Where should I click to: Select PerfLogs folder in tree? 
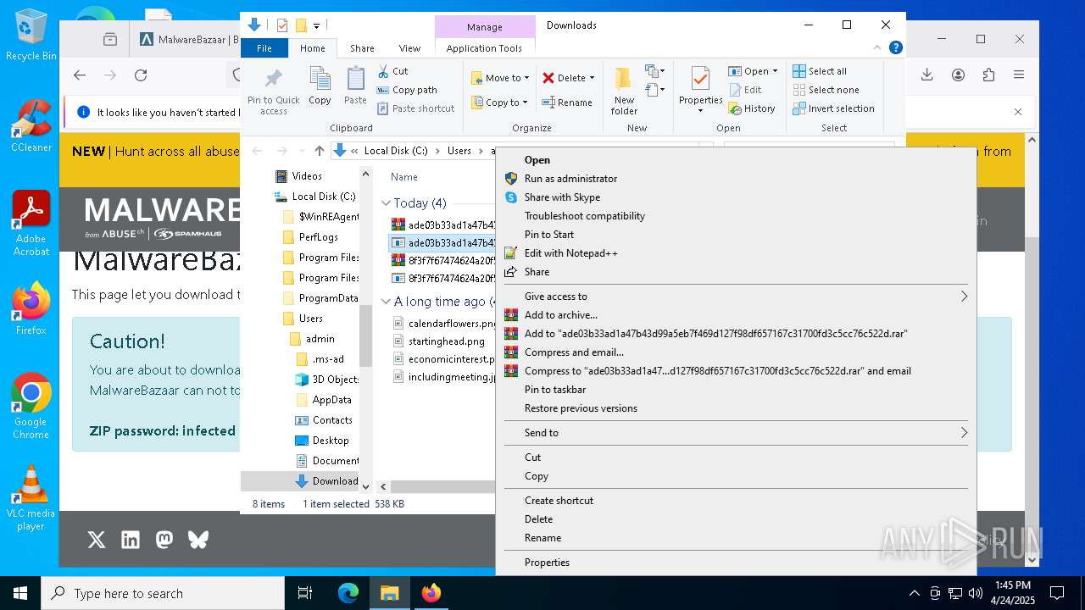[318, 237]
